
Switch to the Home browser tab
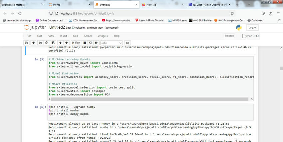click(x=70, y=5)
